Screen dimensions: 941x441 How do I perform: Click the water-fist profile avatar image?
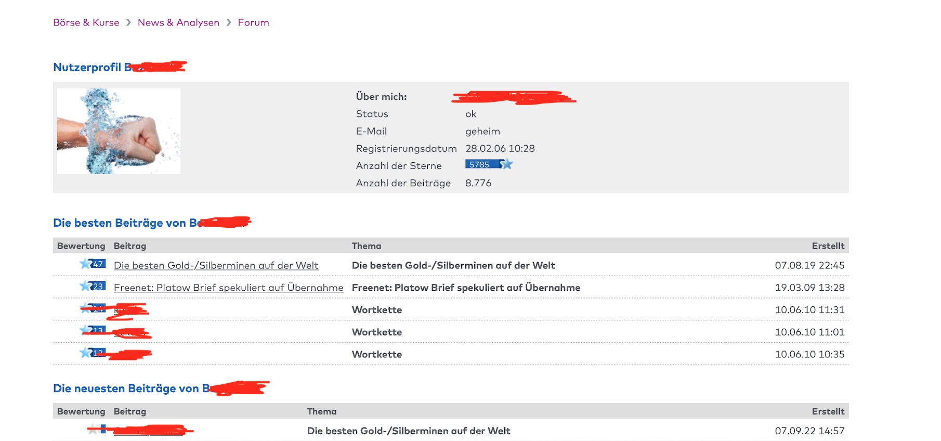coord(119,131)
